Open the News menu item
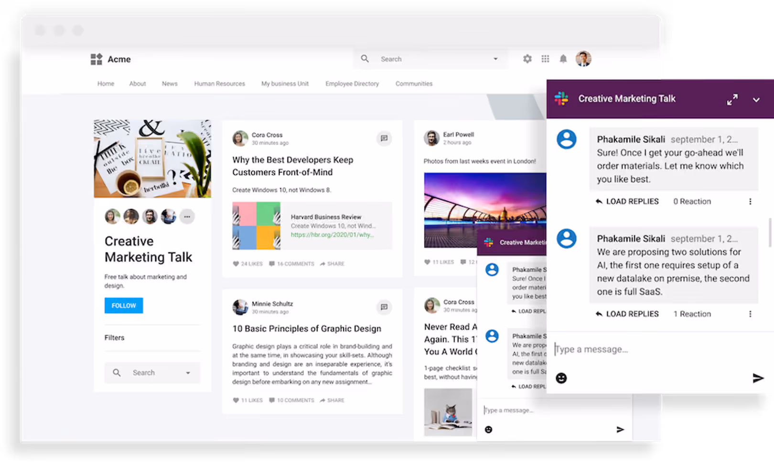 (x=170, y=84)
